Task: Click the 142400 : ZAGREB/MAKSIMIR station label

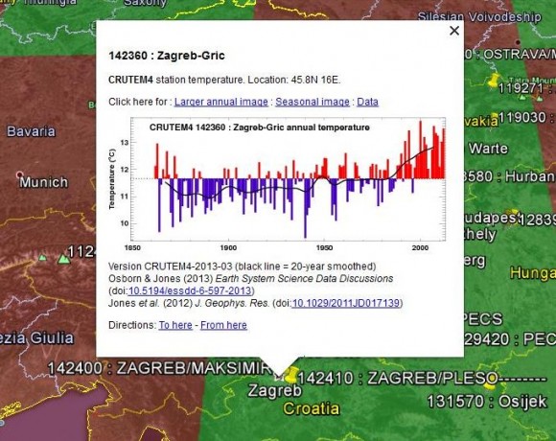Action: tap(159, 368)
